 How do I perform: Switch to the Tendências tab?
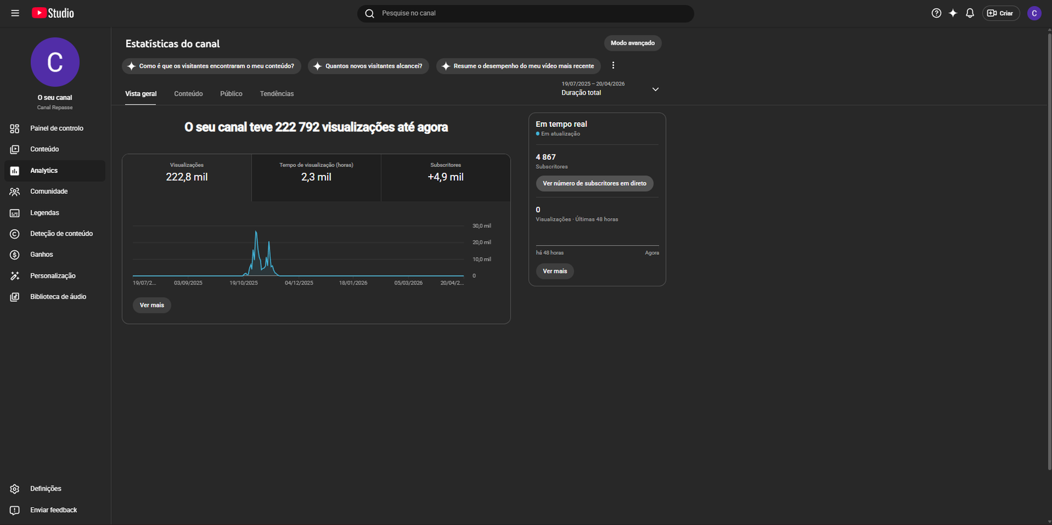pyautogui.click(x=277, y=94)
